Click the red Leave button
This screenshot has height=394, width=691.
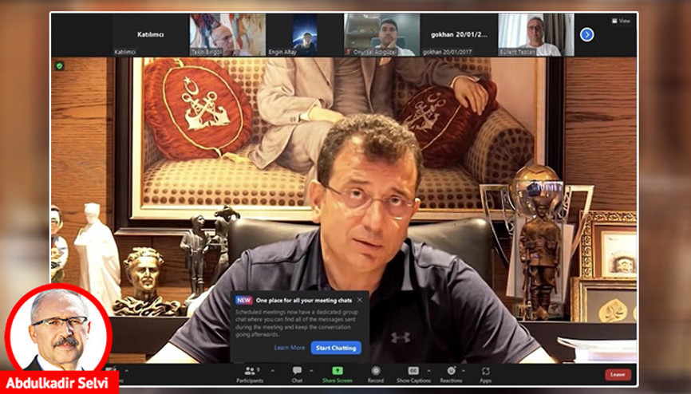(x=617, y=374)
